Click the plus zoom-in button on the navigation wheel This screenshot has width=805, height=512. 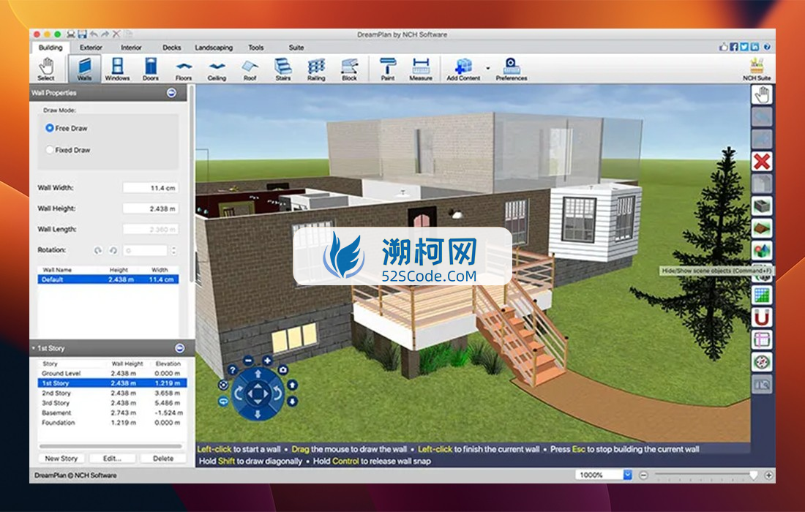pyautogui.click(x=267, y=360)
